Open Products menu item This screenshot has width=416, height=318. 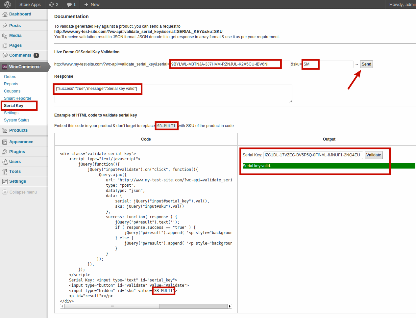18,130
